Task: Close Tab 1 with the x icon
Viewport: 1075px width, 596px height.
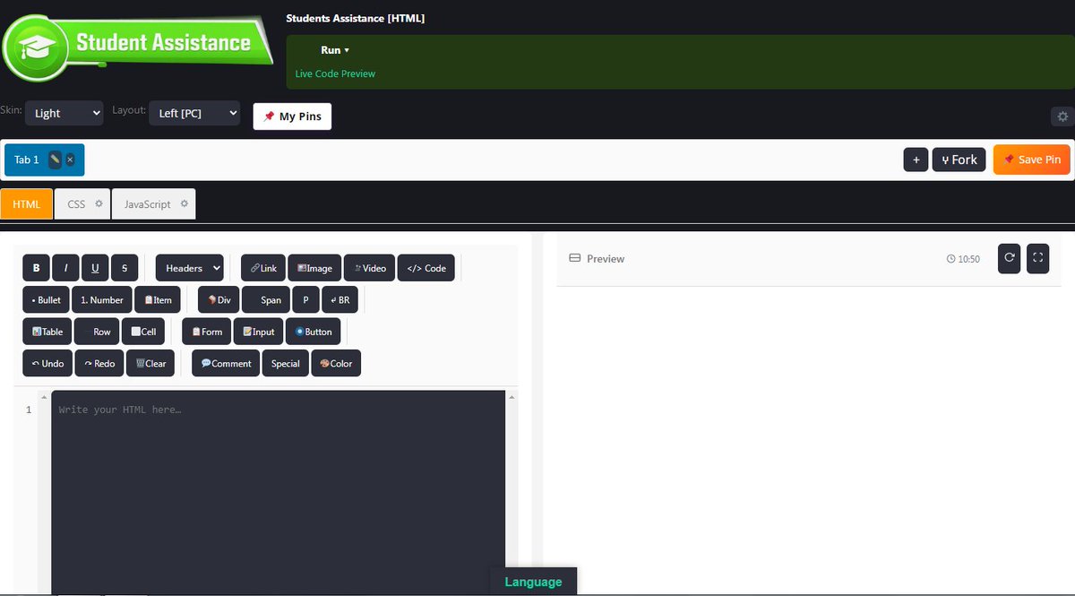Action: tap(70, 160)
